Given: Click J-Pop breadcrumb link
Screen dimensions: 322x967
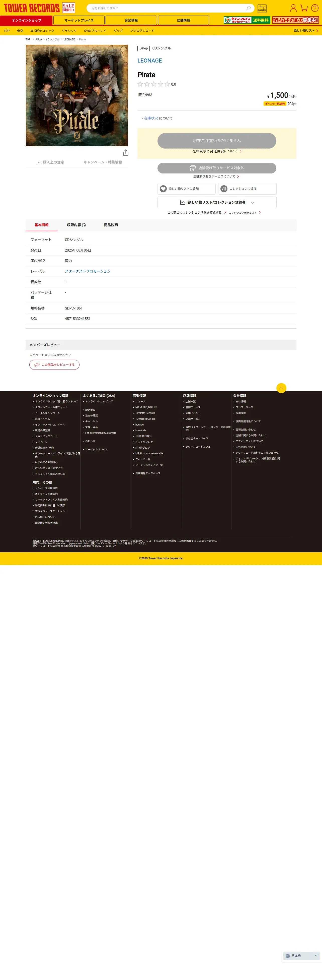Looking at the screenshot, I should point(39,39).
